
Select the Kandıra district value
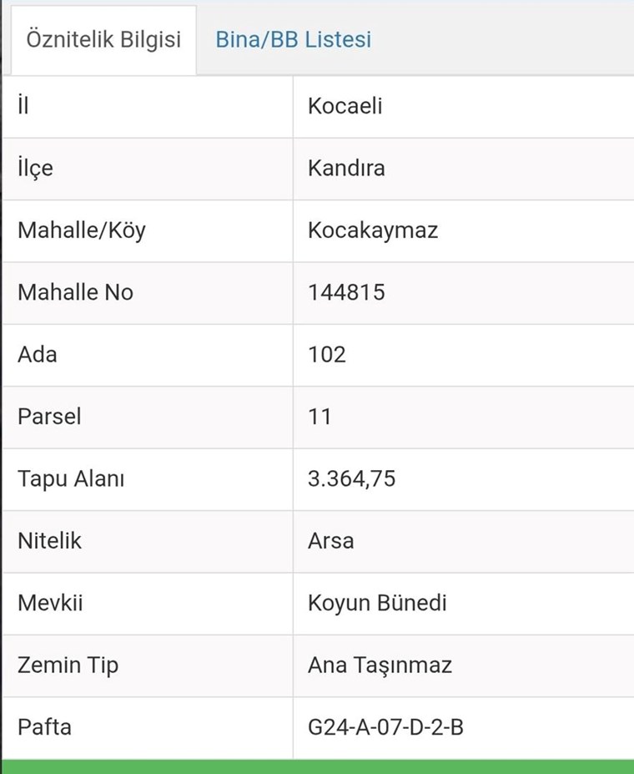point(346,169)
